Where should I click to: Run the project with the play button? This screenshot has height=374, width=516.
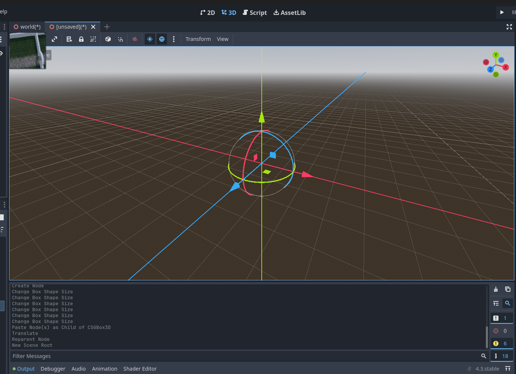[x=502, y=12]
